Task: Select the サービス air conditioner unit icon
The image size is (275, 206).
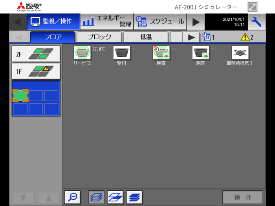Action: pyautogui.click(x=82, y=53)
